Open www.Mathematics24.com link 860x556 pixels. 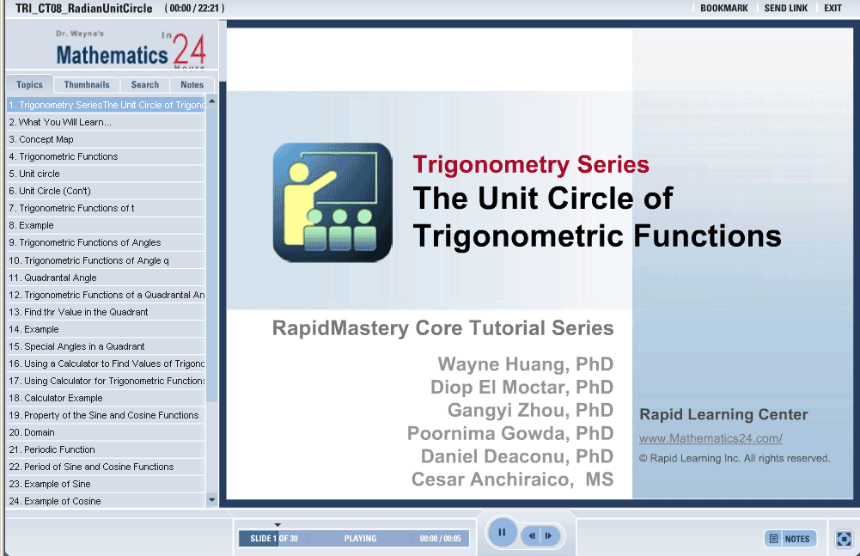click(711, 438)
